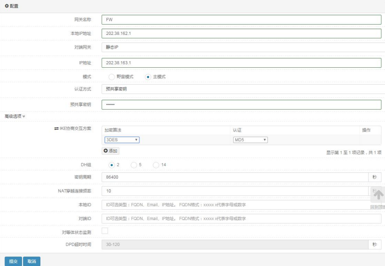
Task: Click the DPD超时时间 field
Action: [235, 244]
